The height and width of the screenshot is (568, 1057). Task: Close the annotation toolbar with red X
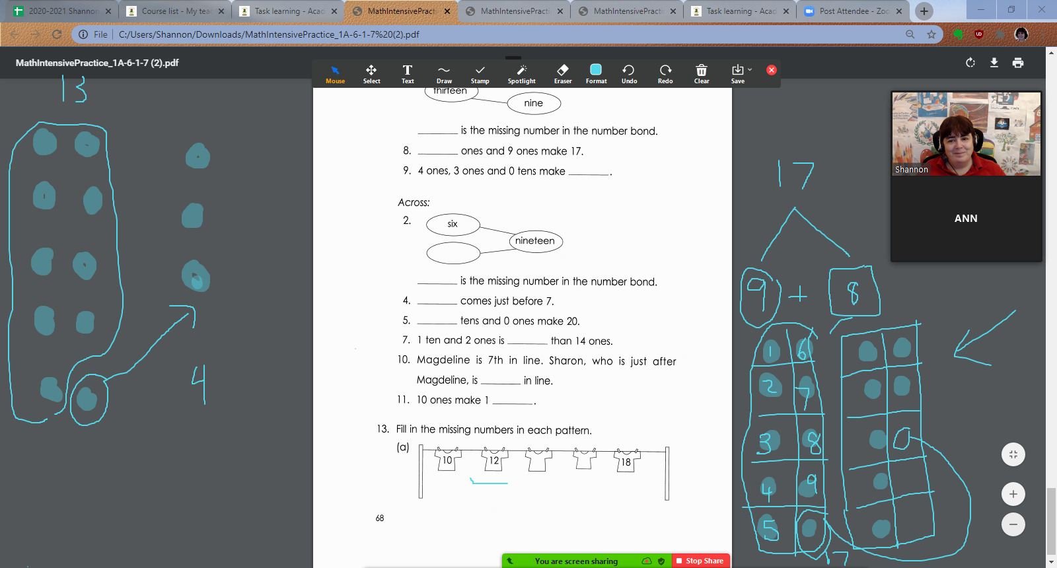[x=772, y=70]
